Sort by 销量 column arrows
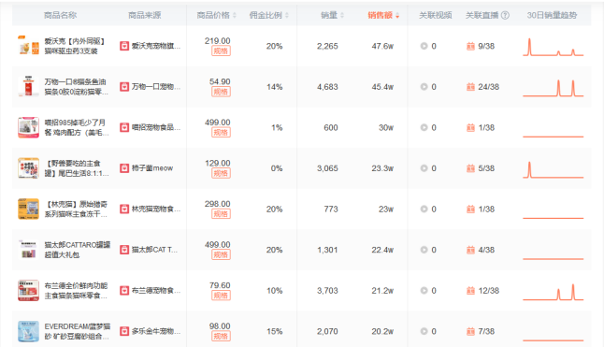 tap(342, 15)
